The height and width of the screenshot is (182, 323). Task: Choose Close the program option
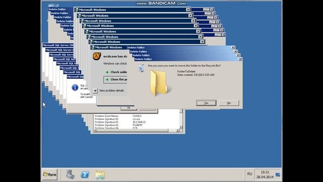coord(116,79)
